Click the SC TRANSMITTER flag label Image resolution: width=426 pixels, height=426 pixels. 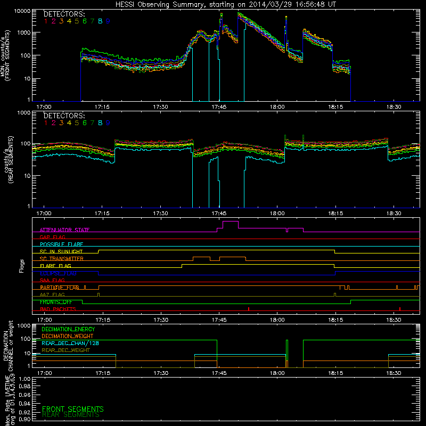click(61, 259)
